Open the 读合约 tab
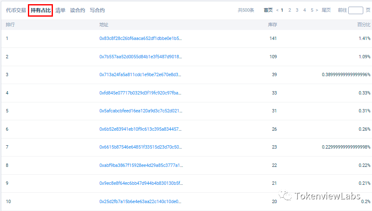The image size is (372, 211). [77, 10]
